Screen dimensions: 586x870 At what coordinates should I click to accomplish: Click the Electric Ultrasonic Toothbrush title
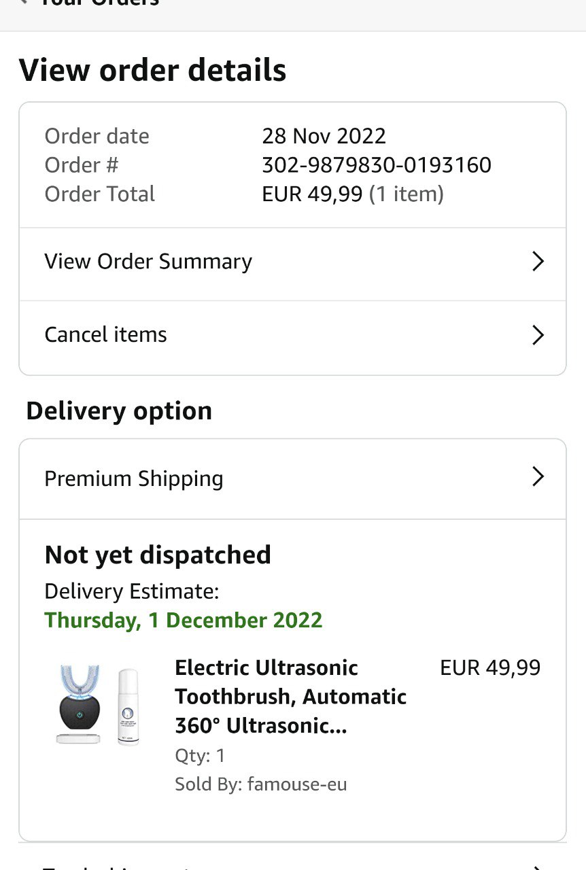(290, 697)
